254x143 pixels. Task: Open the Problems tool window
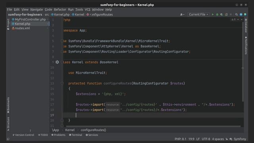tap(58, 135)
